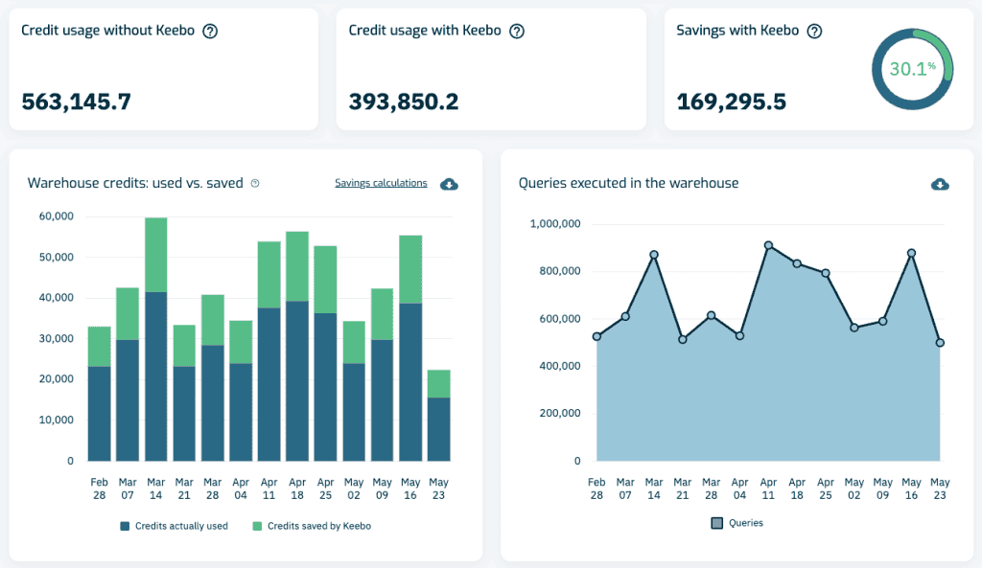
Task: Click the 393,850.2 credit usage value
Action: coord(404,102)
